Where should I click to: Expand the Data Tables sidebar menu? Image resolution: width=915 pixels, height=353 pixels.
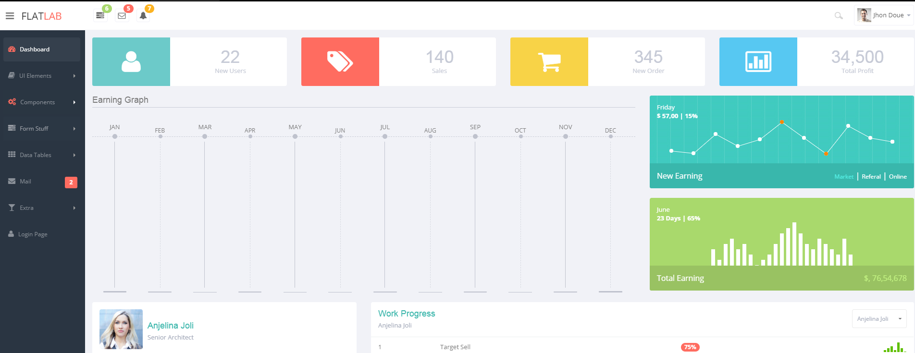pos(42,155)
